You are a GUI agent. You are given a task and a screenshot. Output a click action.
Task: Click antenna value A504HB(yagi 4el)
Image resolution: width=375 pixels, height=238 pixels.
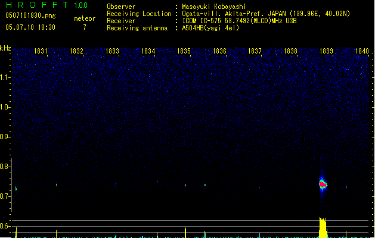(x=210, y=28)
